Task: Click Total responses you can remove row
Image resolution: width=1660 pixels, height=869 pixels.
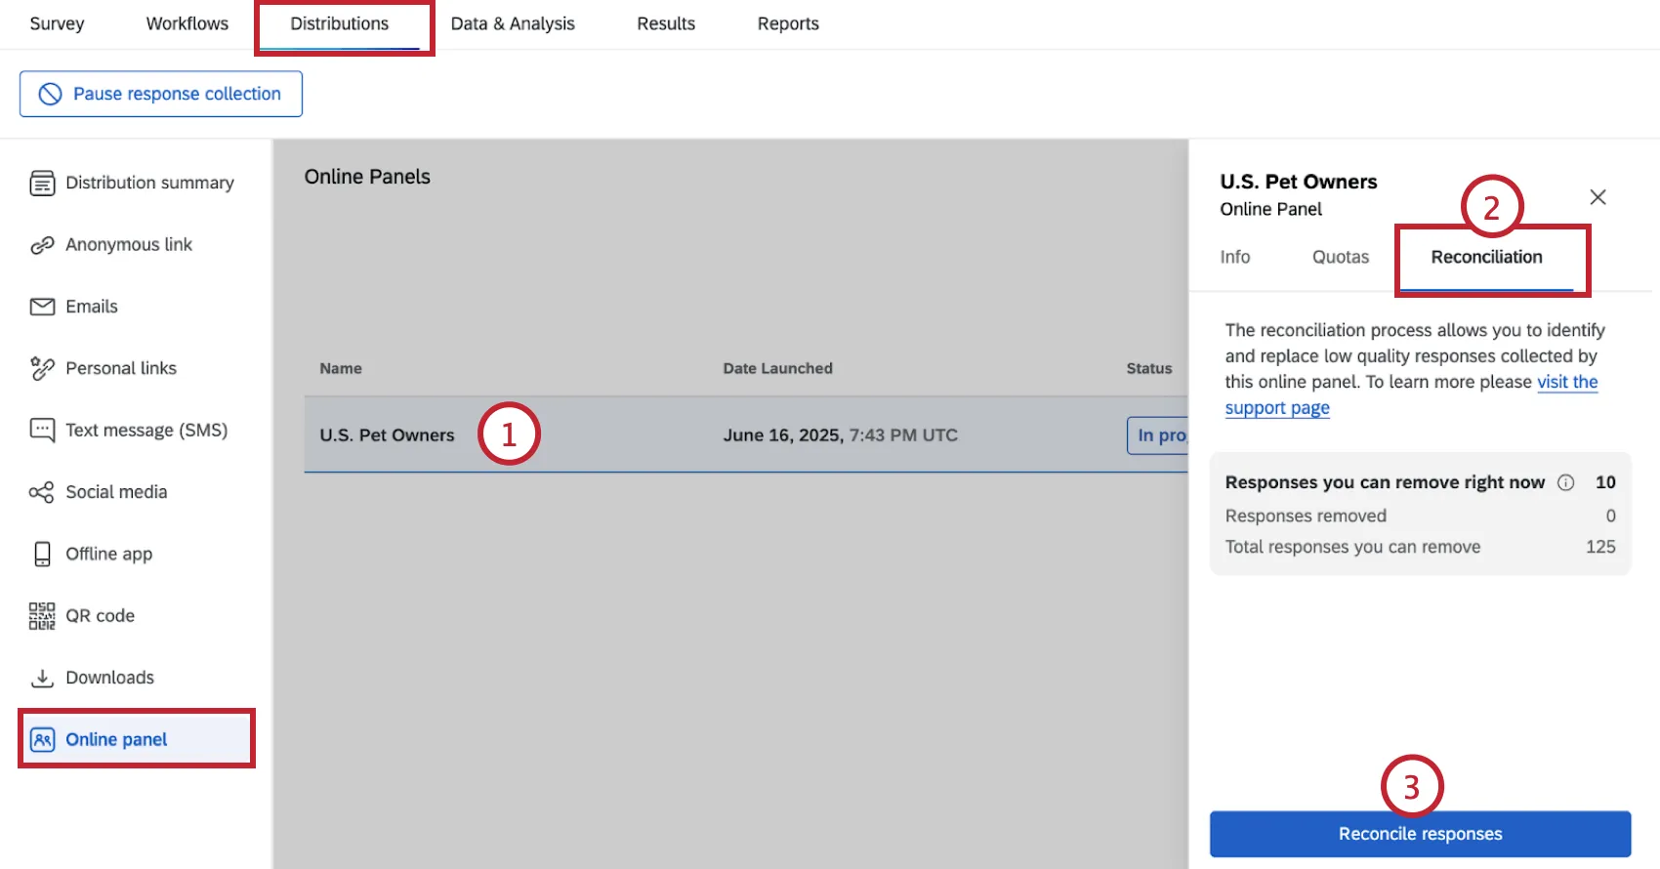Action: coord(1420,547)
